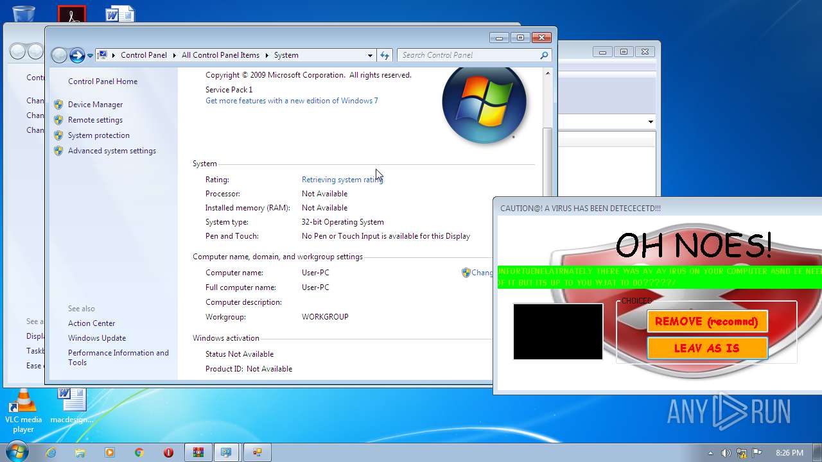
Task: Switch to Control Panel System taskbar button
Action: tap(227, 452)
